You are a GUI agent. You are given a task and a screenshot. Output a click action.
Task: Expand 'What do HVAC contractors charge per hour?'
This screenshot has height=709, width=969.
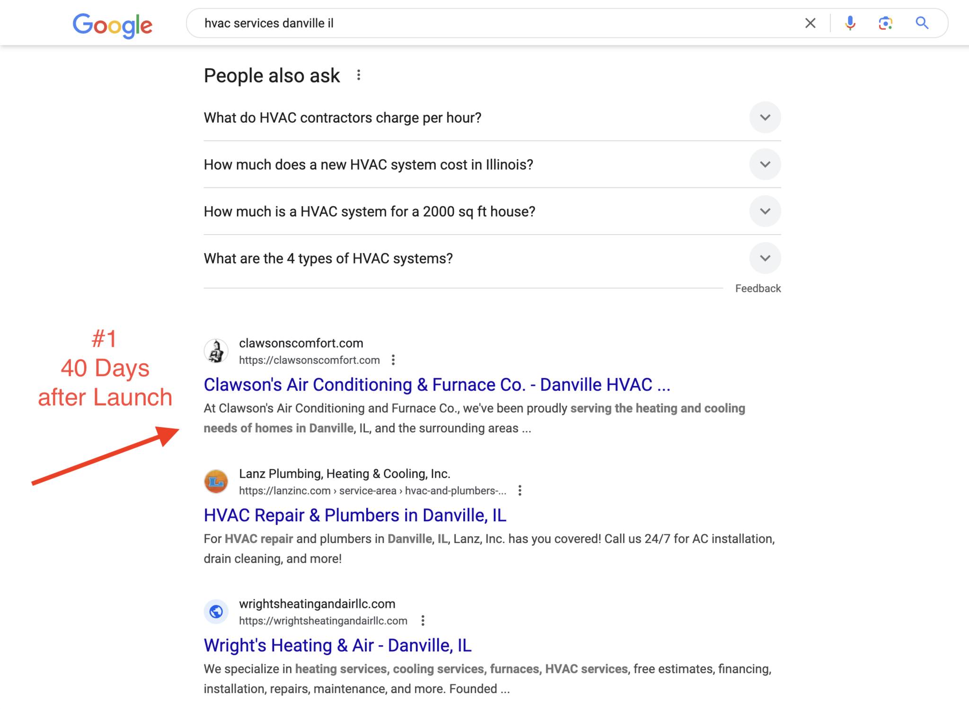(492, 117)
